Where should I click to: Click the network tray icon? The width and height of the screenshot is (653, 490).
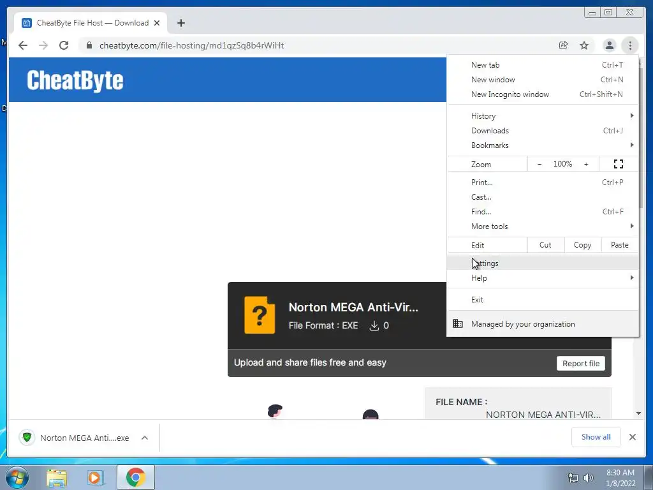pyautogui.click(x=573, y=478)
